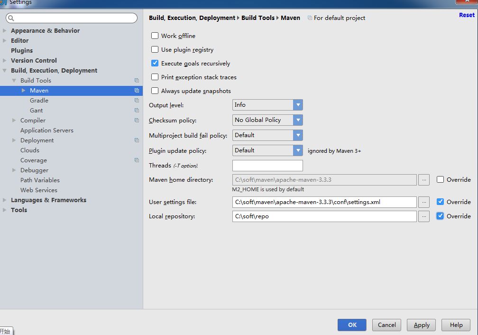This screenshot has height=335, width=478.
Task: Uncheck Execute goals recursively
Action: 155,63
